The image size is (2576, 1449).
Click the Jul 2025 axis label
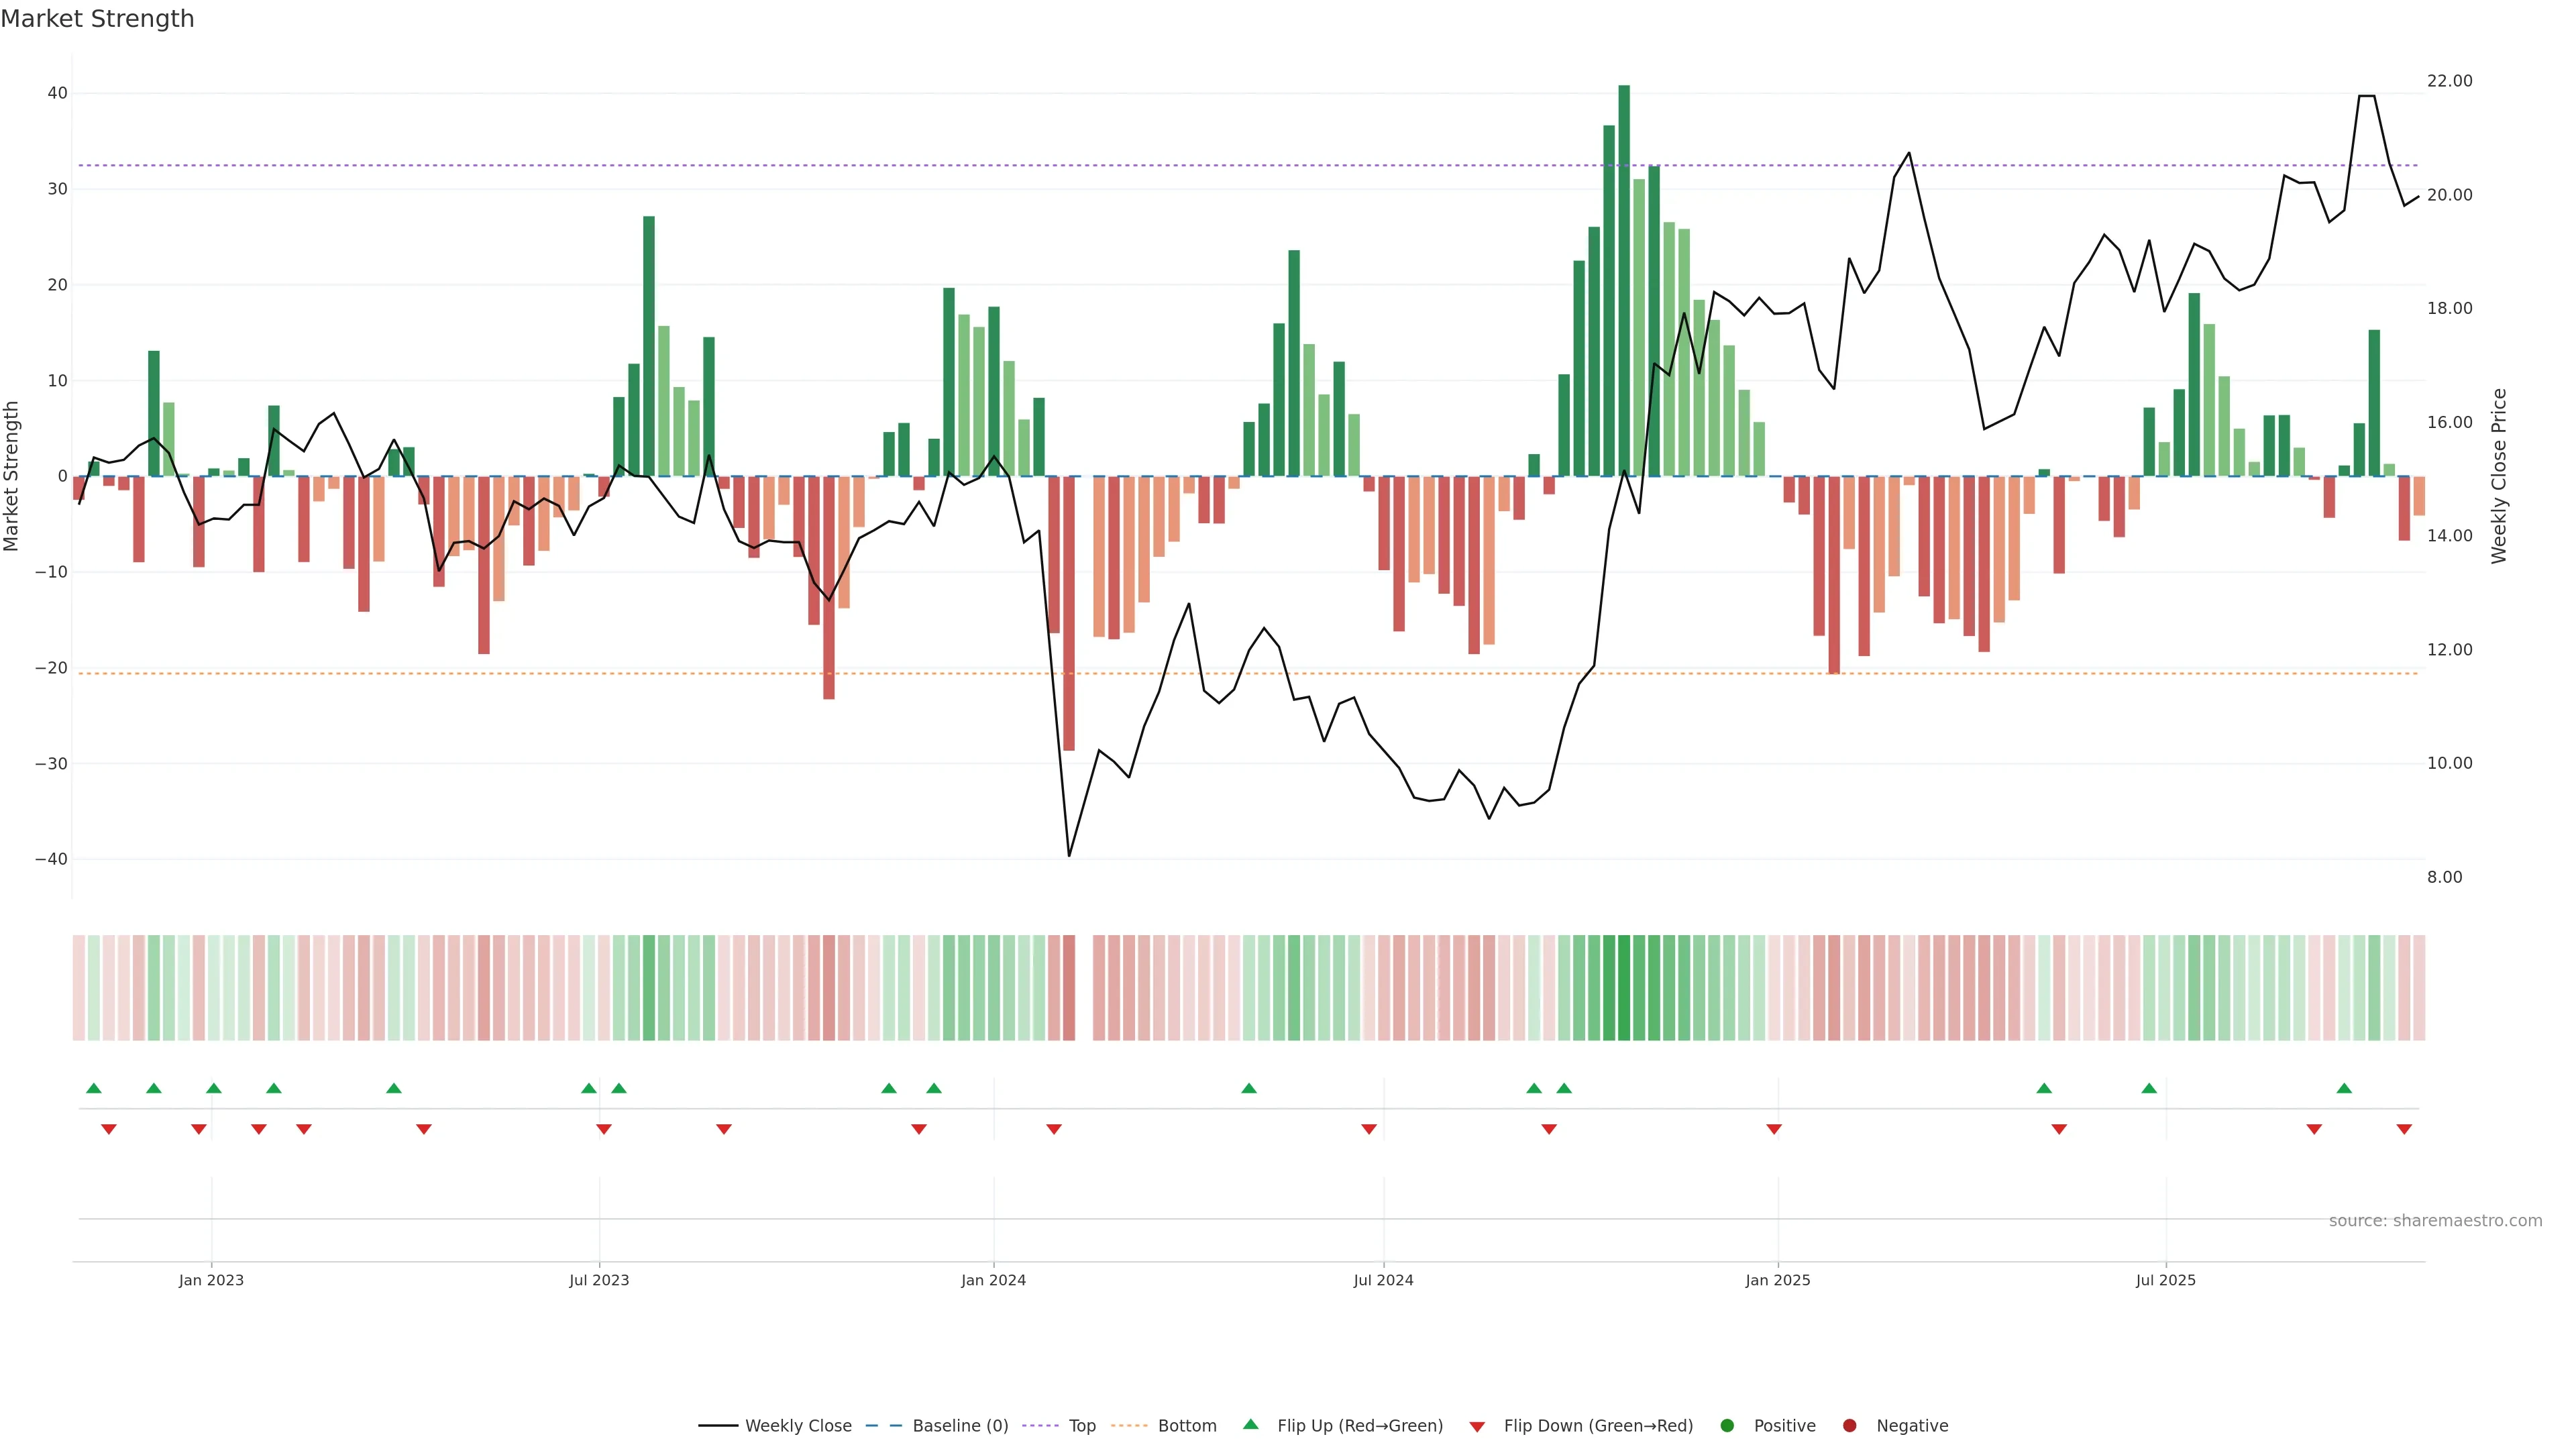pos(2165,1280)
